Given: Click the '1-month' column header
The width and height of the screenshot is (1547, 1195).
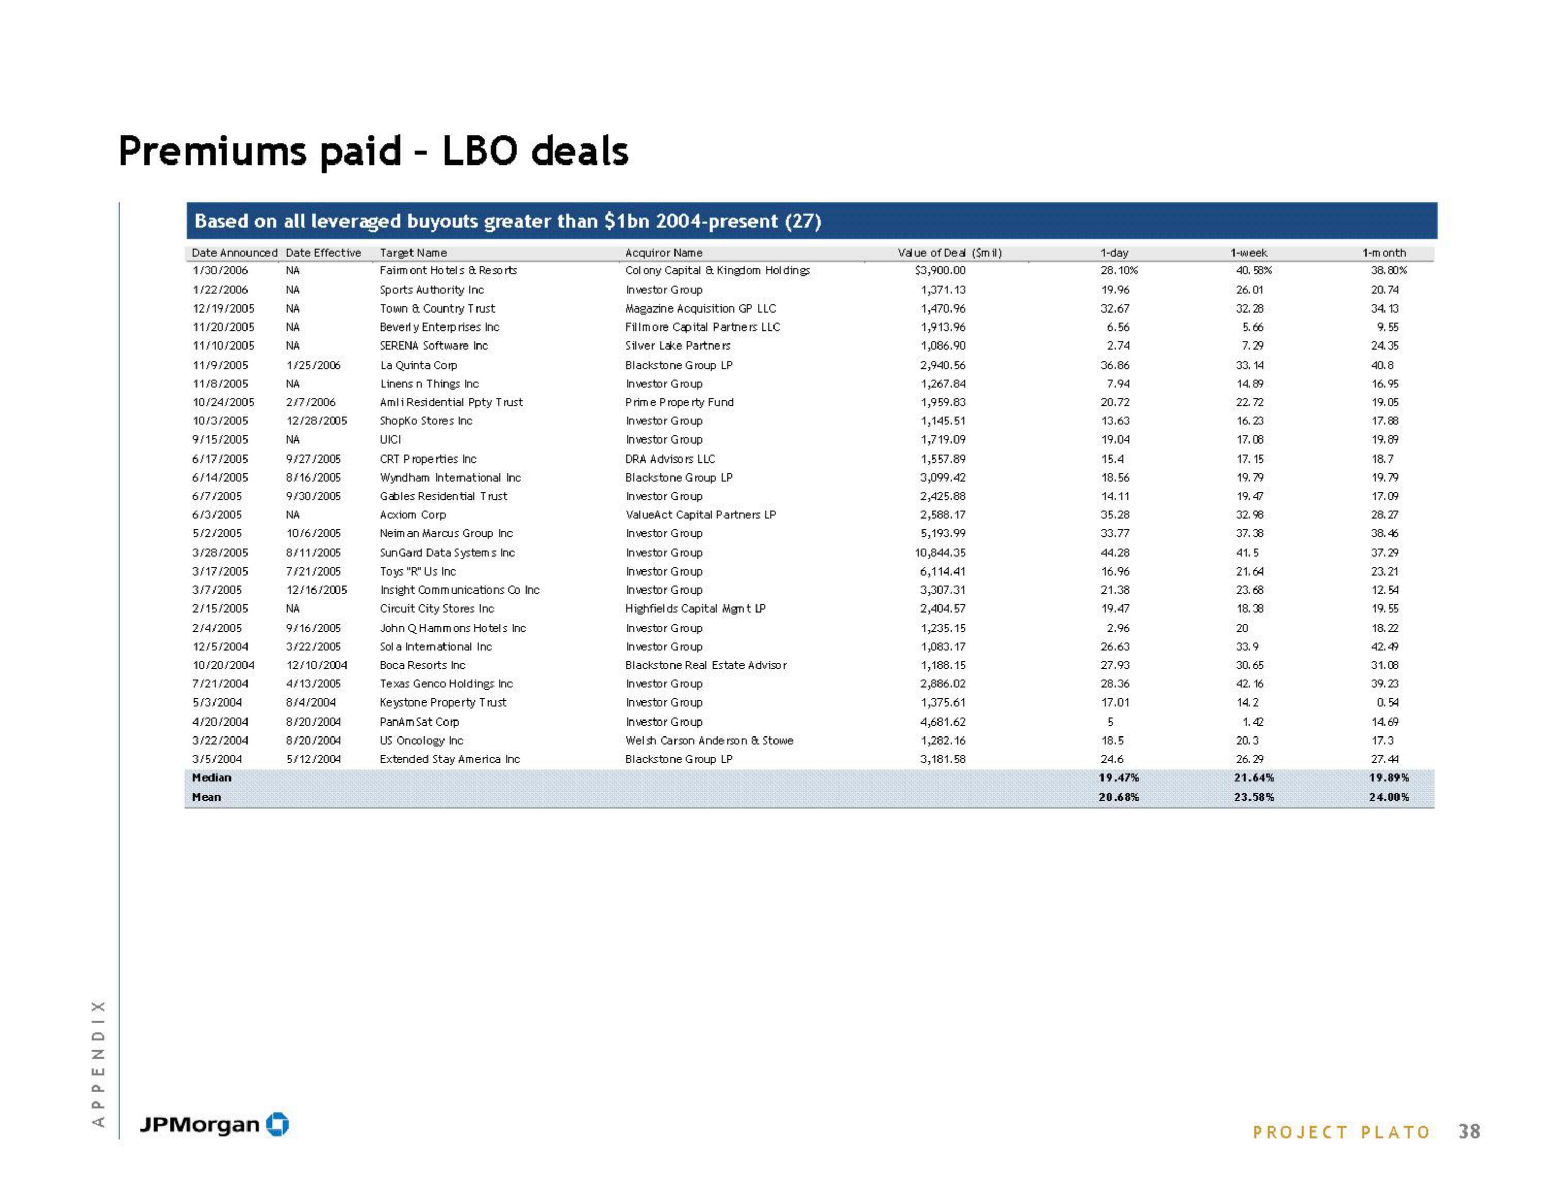Looking at the screenshot, I should [1384, 253].
